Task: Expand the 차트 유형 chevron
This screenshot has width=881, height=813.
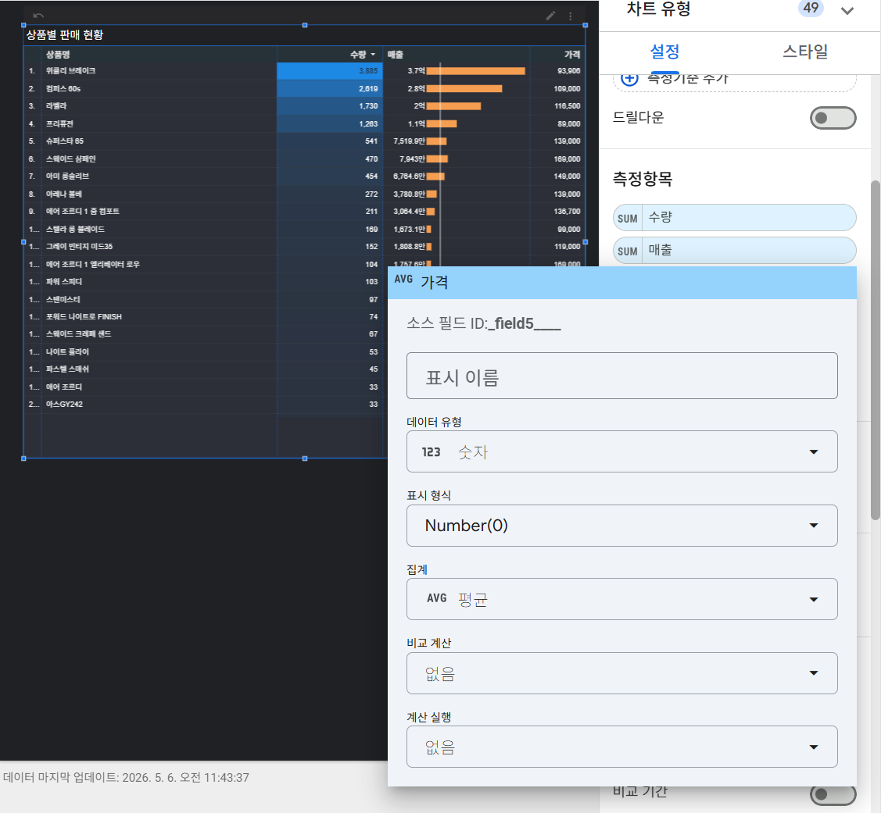Action: 847,11
